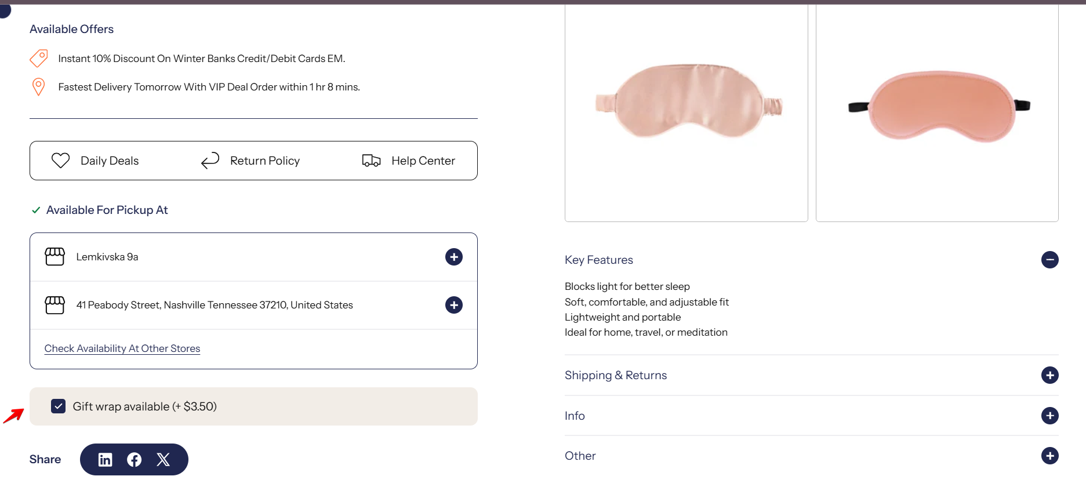Image resolution: width=1086 pixels, height=487 pixels.
Task: Expand the Info section
Action: [1049, 416]
